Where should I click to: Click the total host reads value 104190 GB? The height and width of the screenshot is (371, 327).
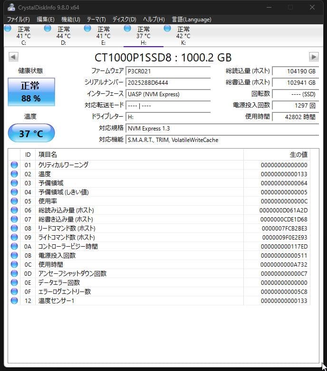click(295, 71)
